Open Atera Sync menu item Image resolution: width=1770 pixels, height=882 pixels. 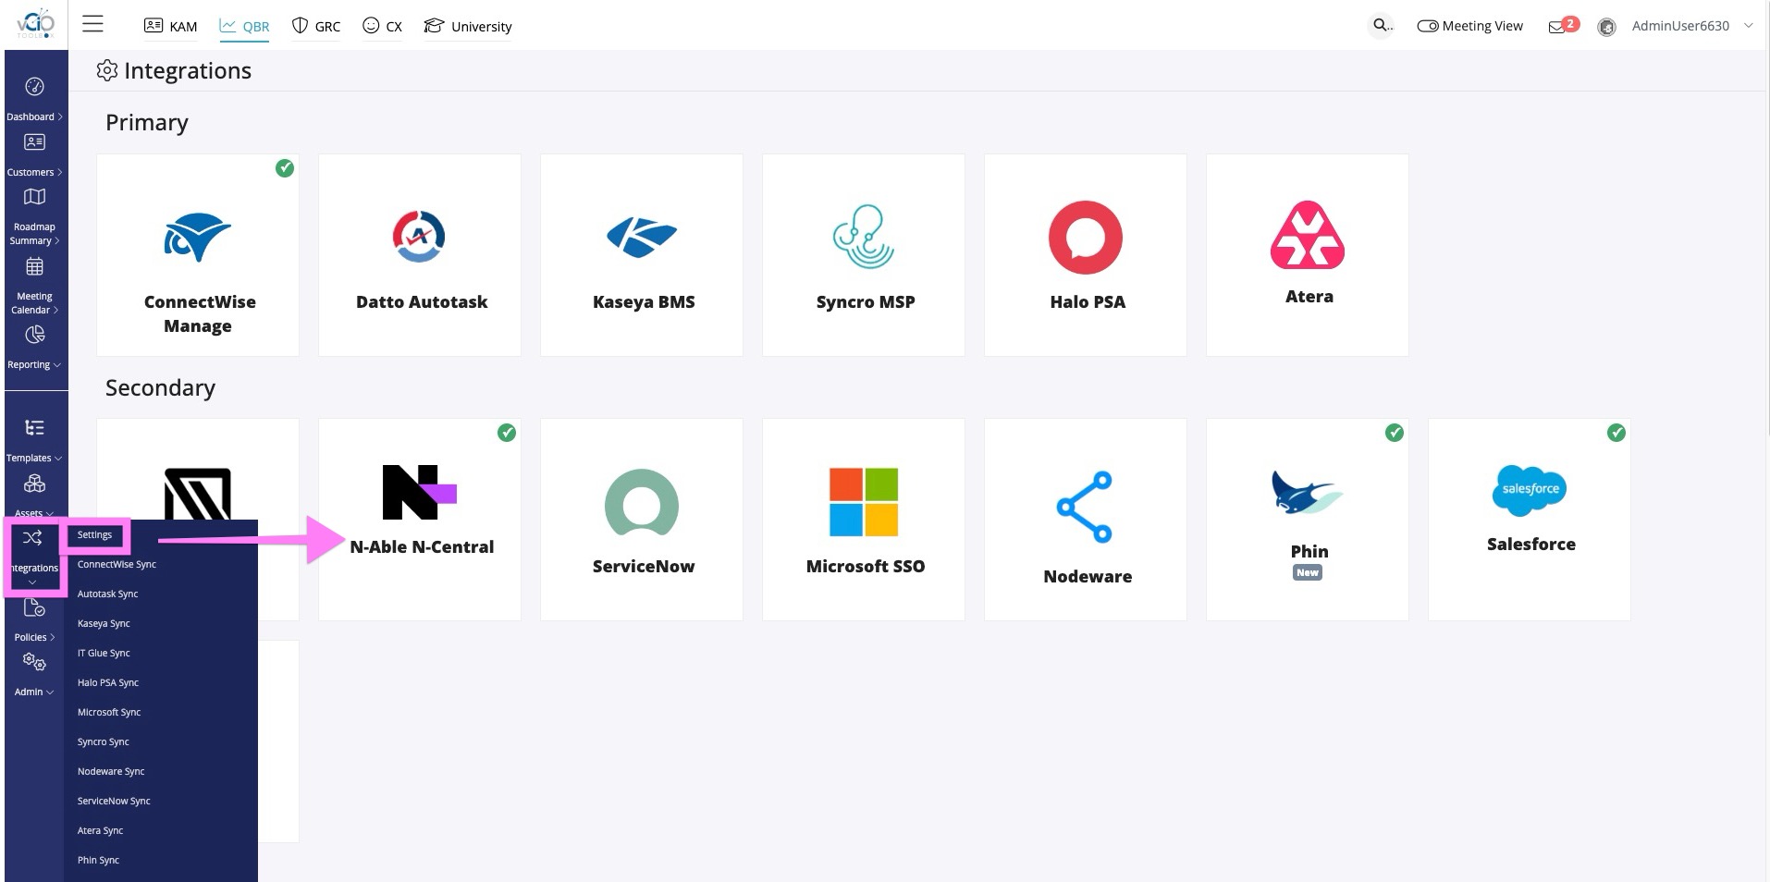tap(100, 831)
